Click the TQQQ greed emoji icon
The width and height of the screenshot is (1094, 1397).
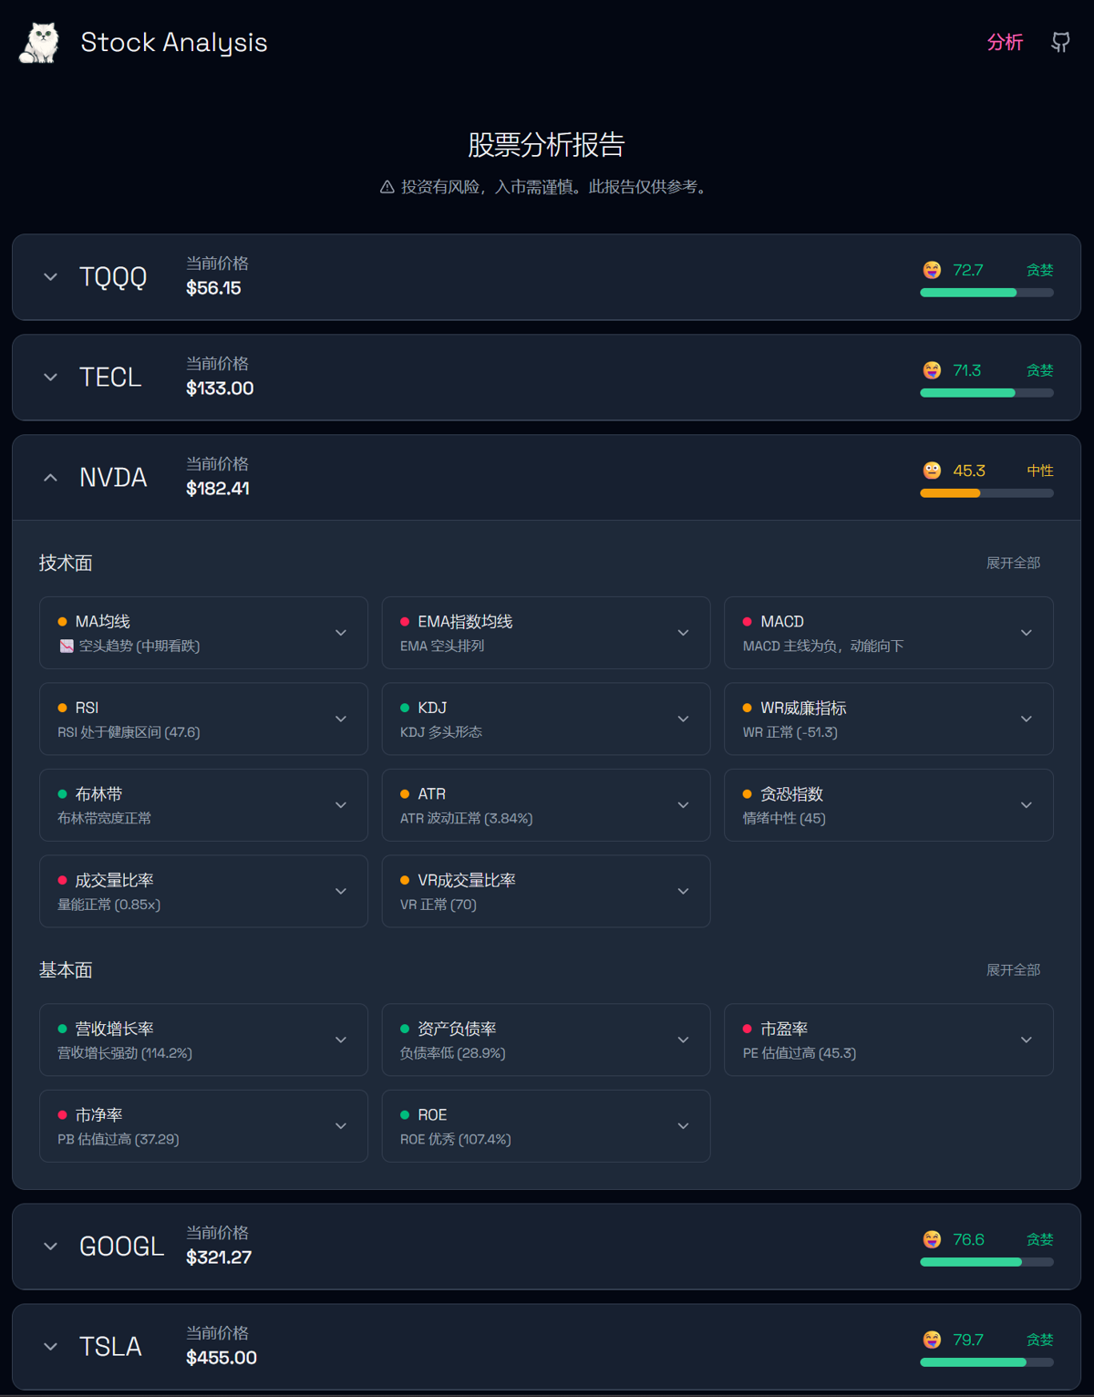click(931, 270)
